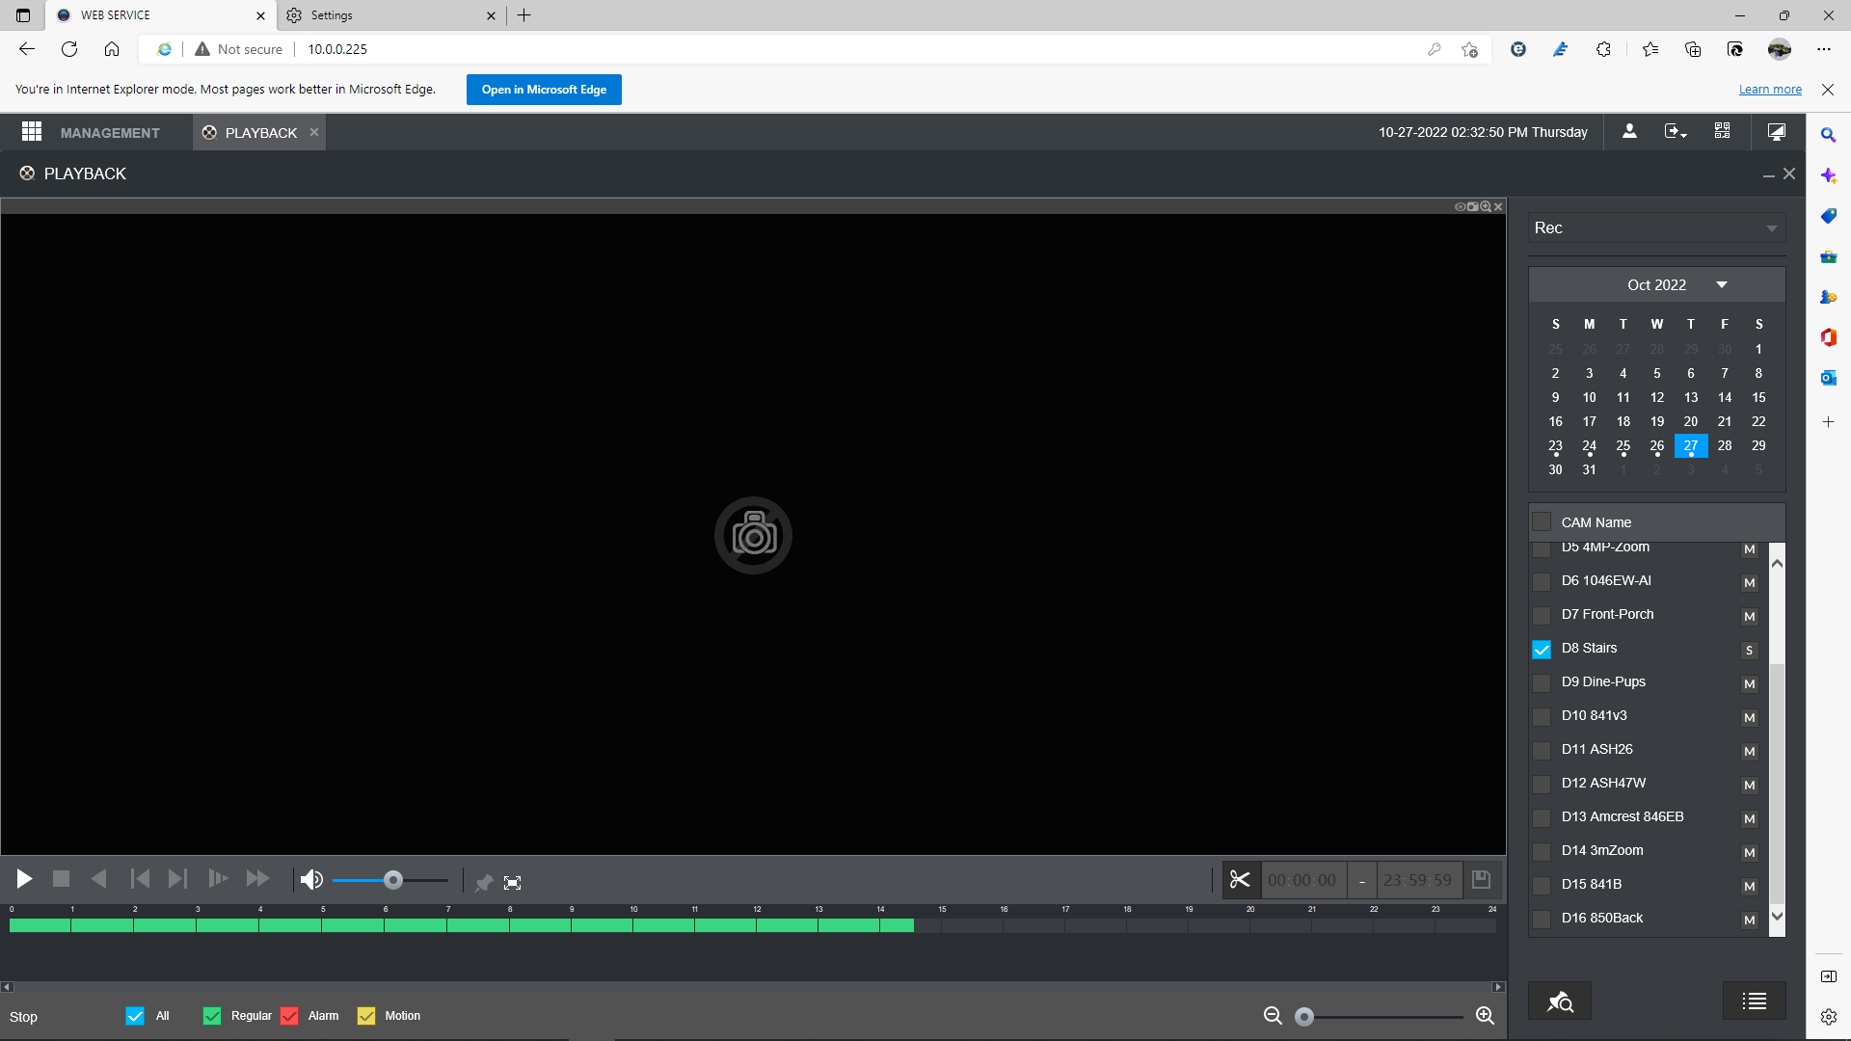Switch to the Settings browser tab
1851x1041 pixels.
(390, 15)
